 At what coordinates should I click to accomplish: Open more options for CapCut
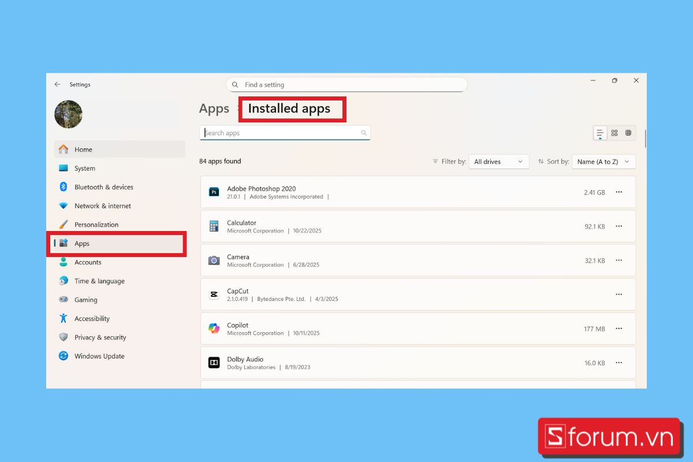click(619, 295)
